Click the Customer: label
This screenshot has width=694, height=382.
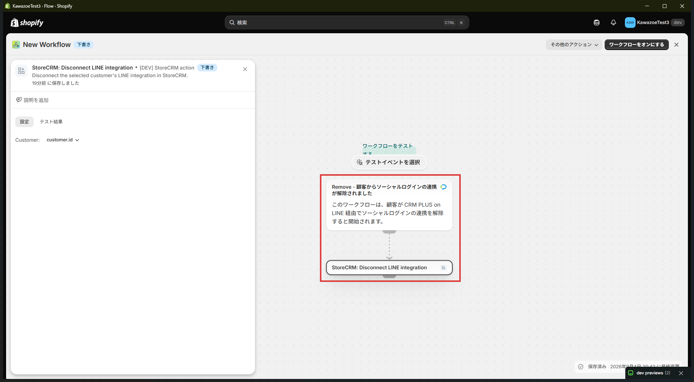pos(27,140)
